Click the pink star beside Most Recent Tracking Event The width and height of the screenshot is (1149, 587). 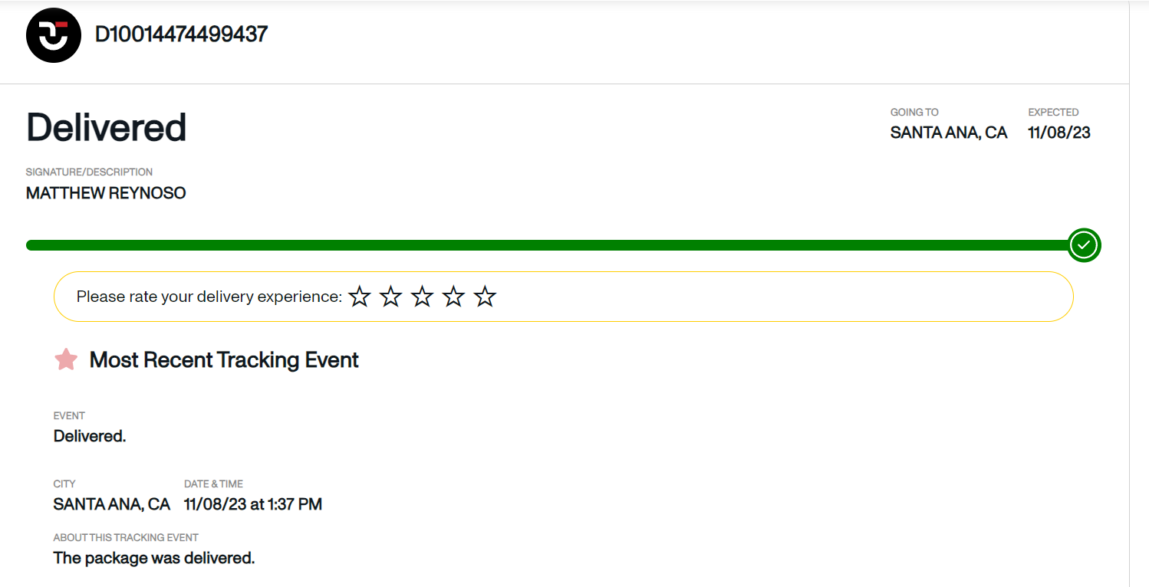click(66, 359)
